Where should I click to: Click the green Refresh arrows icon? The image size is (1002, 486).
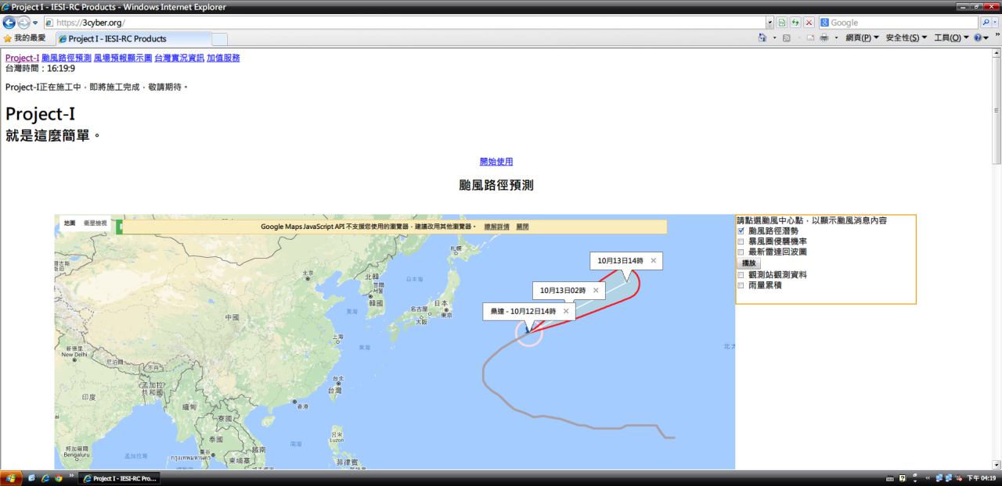pos(795,23)
